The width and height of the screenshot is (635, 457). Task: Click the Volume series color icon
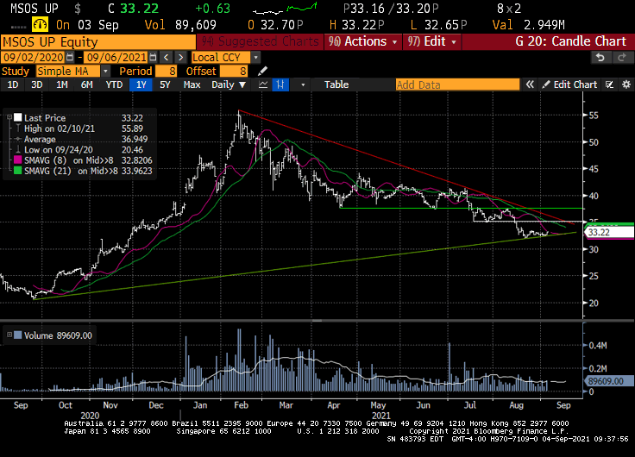(17, 335)
